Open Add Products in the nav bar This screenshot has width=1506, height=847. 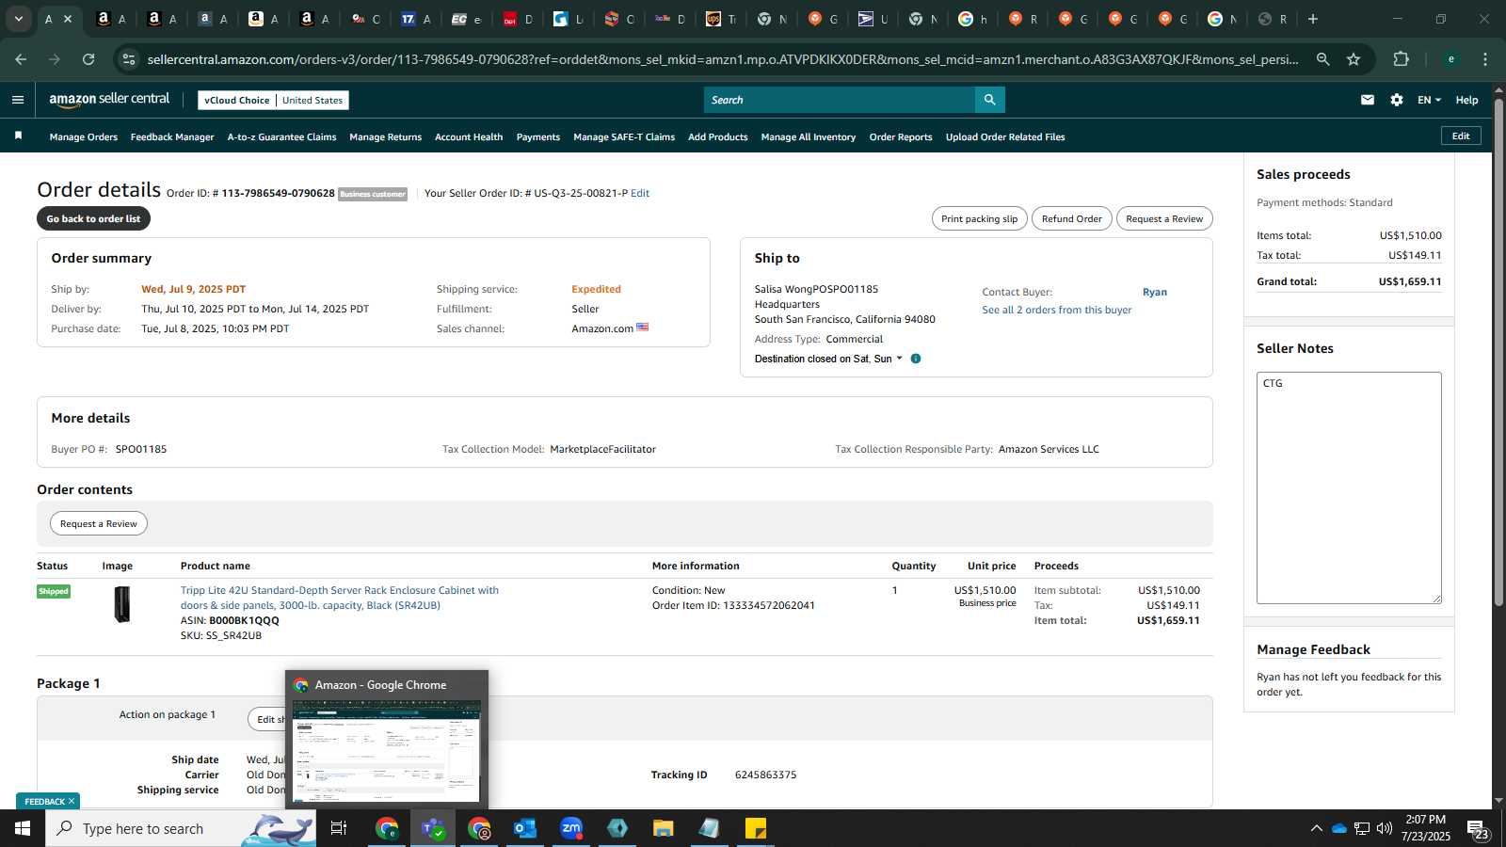(718, 137)
